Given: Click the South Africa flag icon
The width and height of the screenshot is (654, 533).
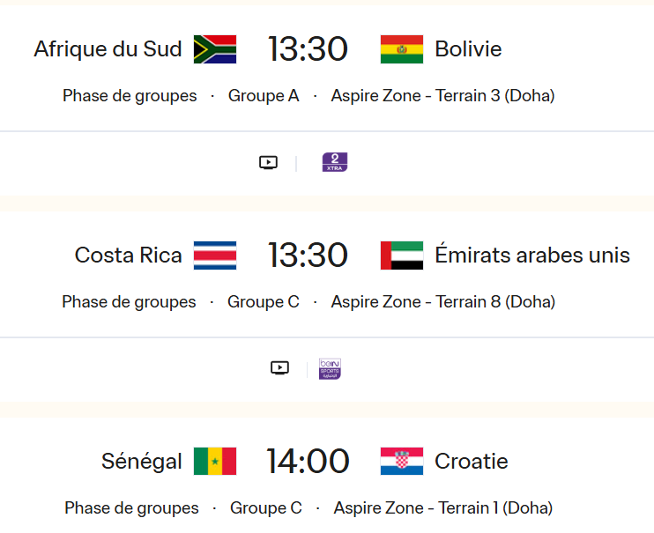Looking at the screenshot, I should click(215, 49).
